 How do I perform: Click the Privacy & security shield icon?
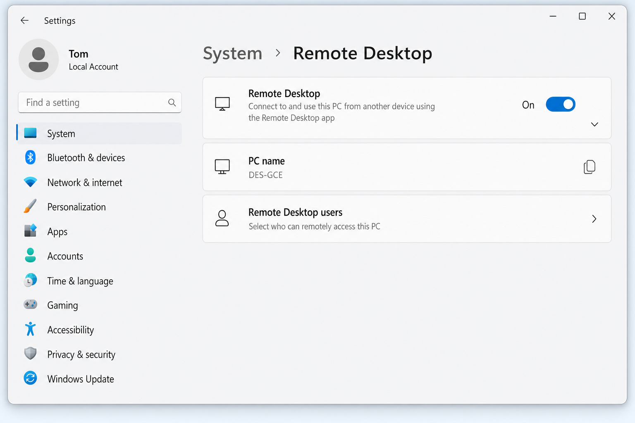pos(30,354)
